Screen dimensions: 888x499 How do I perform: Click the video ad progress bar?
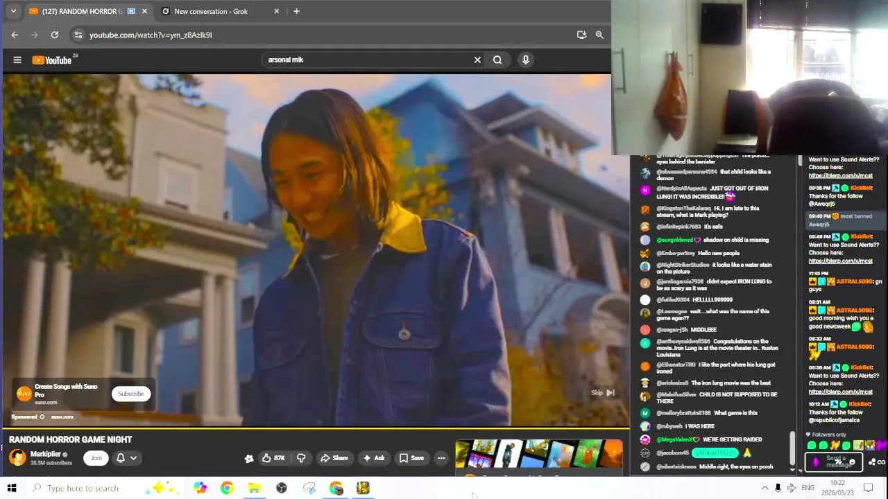pyautogui.click(x=315, y=428)
